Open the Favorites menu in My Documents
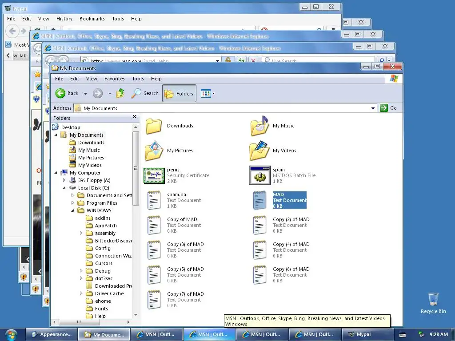 pyautogui.click(x=114, y=79)
